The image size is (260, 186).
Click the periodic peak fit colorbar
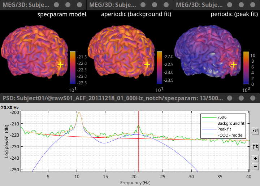click(x=246, y=68)
